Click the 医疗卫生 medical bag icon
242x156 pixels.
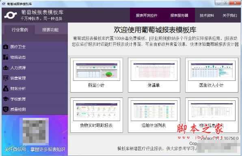6,47
